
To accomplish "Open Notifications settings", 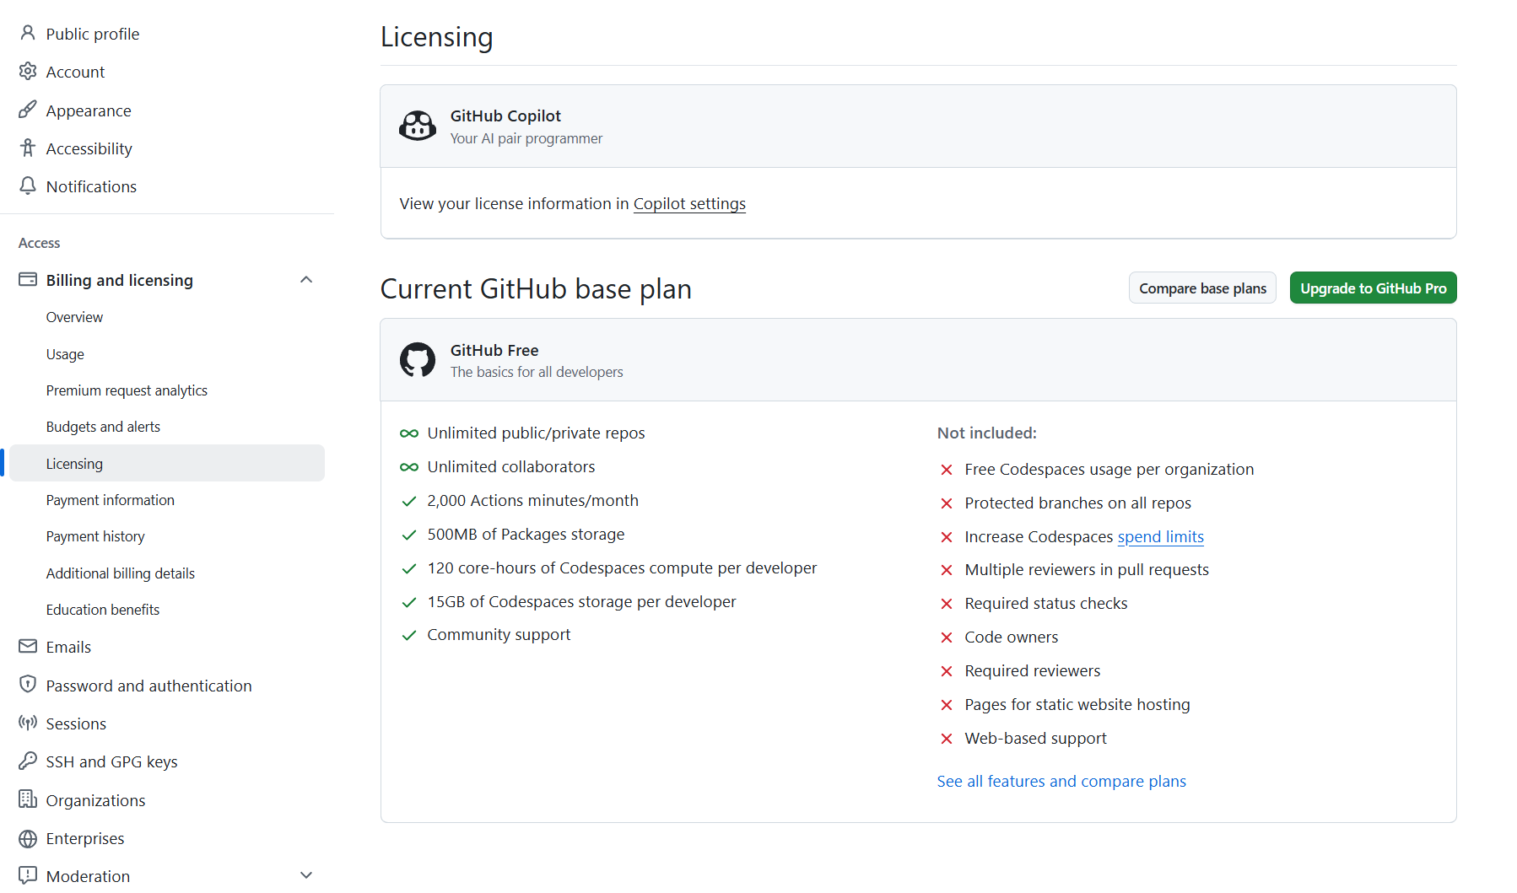I will 91,186.
